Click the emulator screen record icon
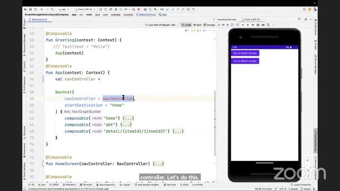 pyautogui.click(x=263, y=25)
